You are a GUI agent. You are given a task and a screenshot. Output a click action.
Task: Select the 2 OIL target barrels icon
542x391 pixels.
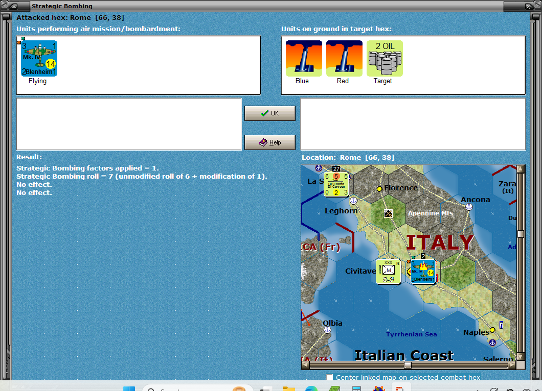coord(385,58)
